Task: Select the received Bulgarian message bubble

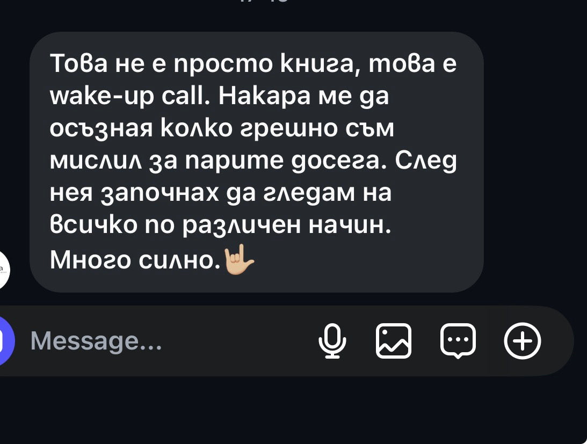Action: (256, 162)
